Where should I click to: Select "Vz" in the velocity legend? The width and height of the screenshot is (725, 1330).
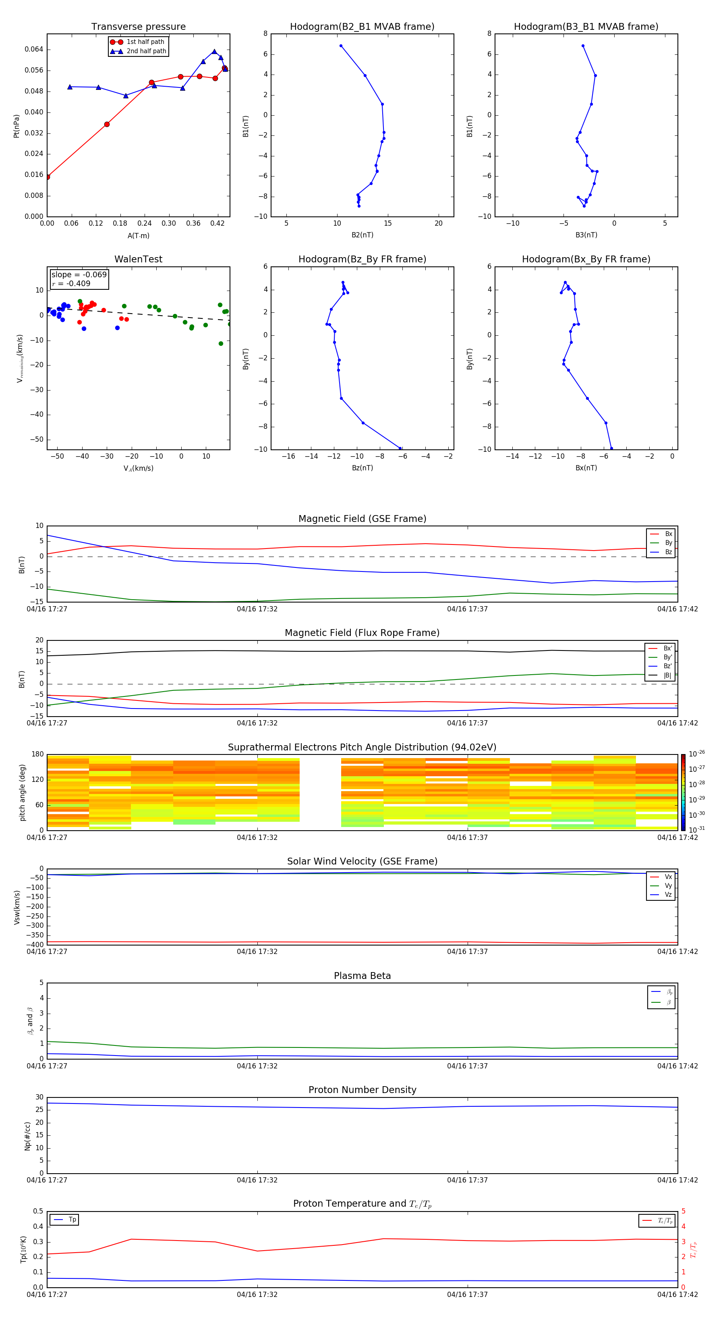(x=661, y=895)
